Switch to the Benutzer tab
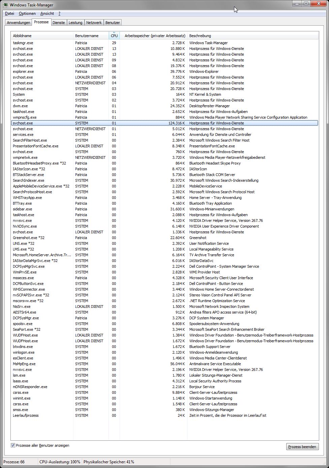 (x=112, y=23)
